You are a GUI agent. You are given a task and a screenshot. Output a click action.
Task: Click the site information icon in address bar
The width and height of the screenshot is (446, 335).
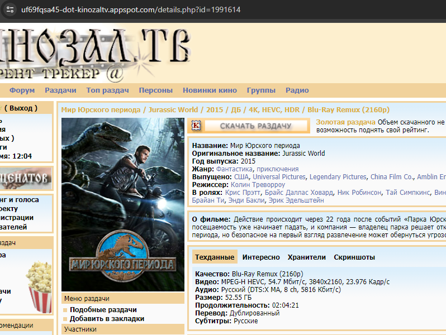[10, 9]
